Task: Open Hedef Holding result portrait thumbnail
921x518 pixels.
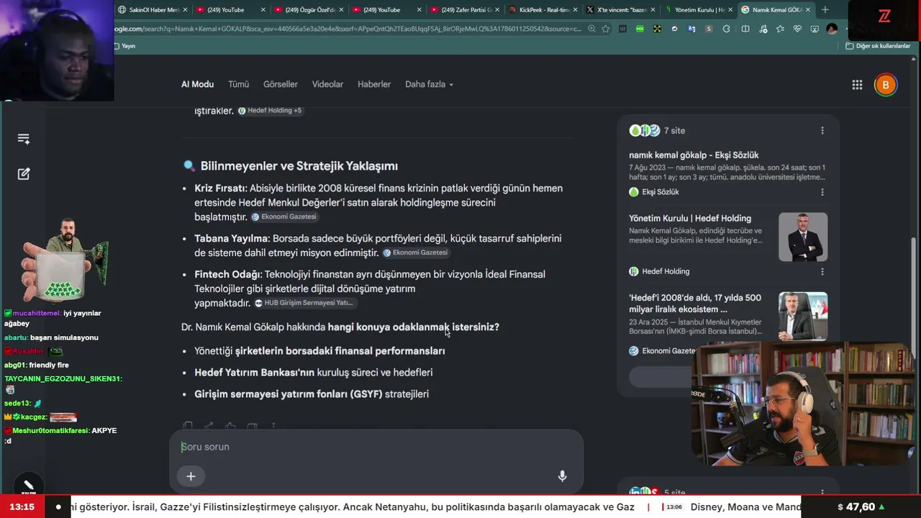Action: pos(803,237)
